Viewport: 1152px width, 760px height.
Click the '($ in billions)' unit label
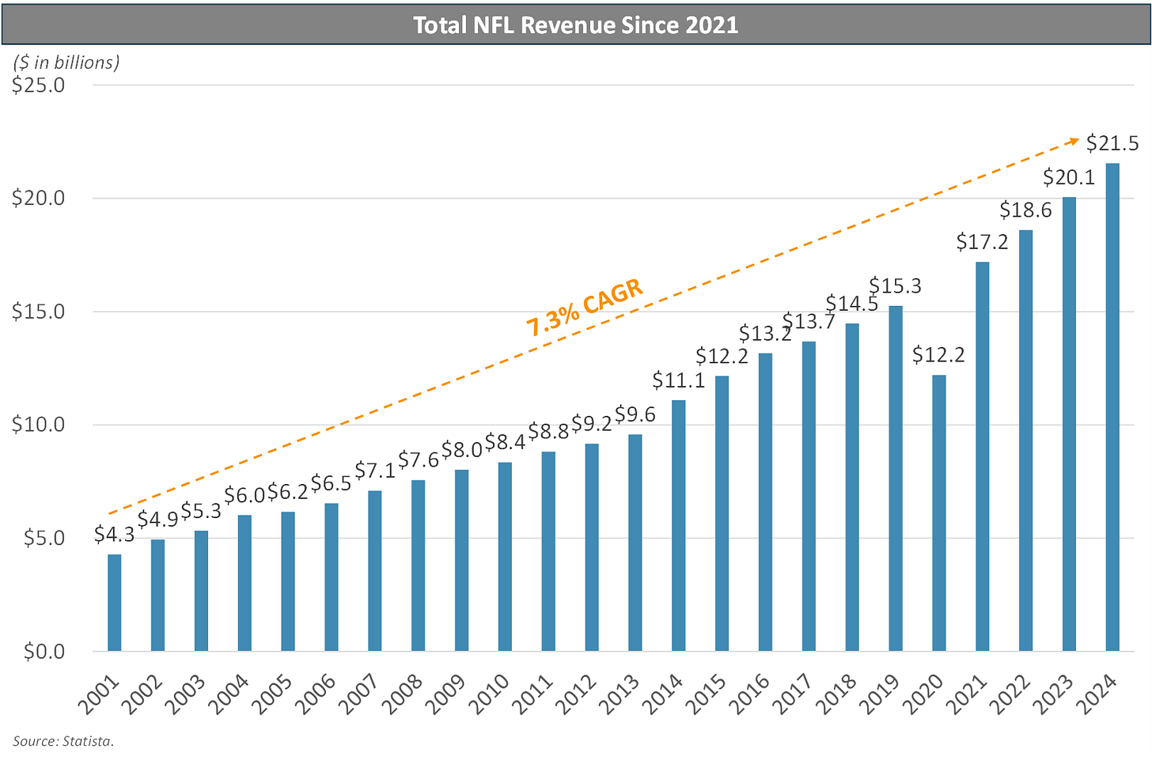(x=66, y=62)
